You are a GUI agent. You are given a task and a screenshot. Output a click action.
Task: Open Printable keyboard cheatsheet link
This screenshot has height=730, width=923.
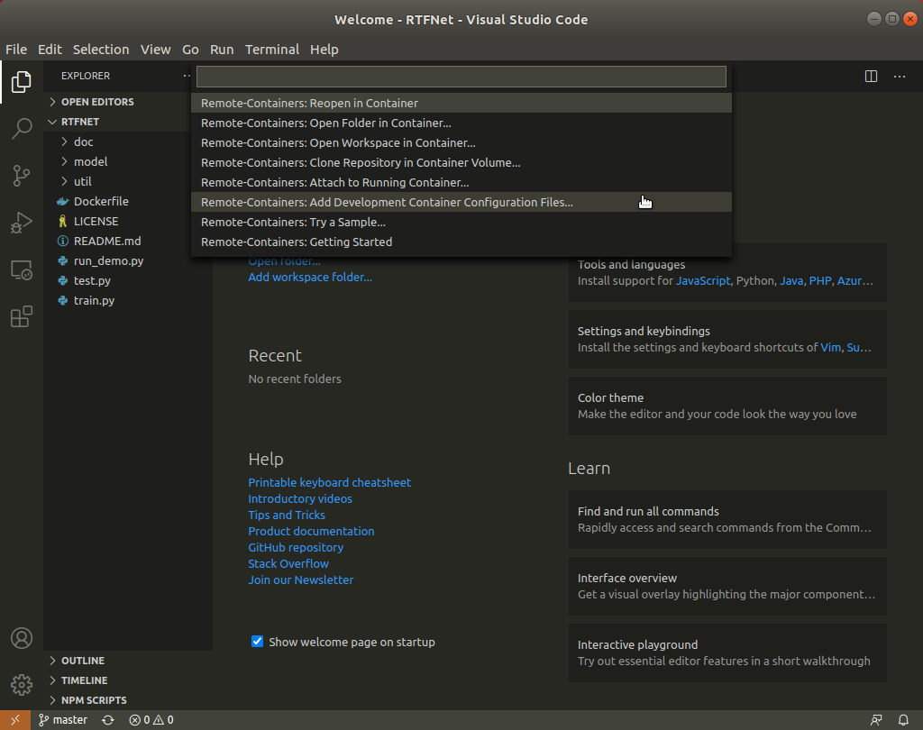[x=330, y=483]
